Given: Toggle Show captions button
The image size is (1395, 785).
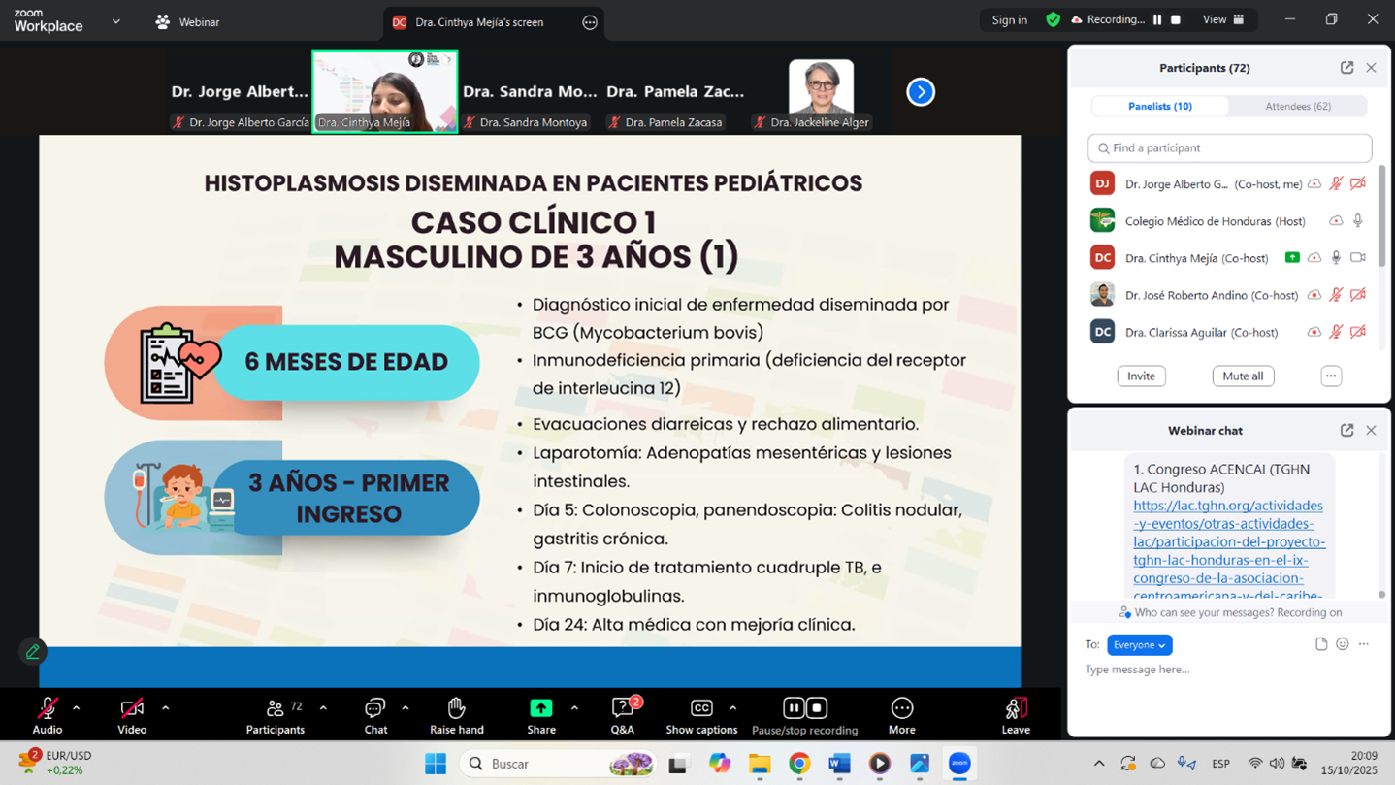Looking at the screenshot, I should click(700, 709).
